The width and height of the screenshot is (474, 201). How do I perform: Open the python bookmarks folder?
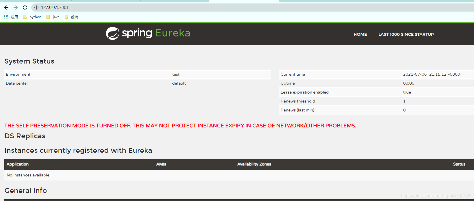pos(32,17)
